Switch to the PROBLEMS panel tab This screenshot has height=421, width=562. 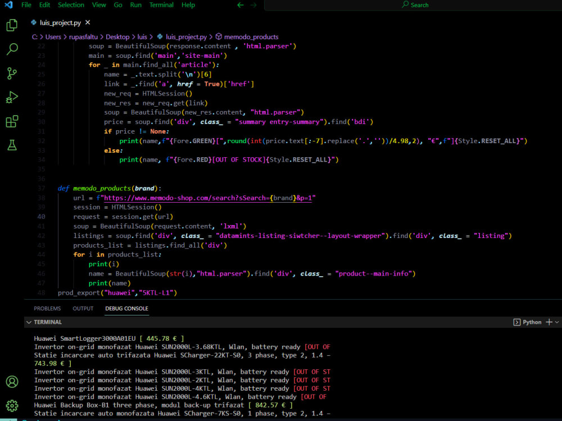point(47,308)
